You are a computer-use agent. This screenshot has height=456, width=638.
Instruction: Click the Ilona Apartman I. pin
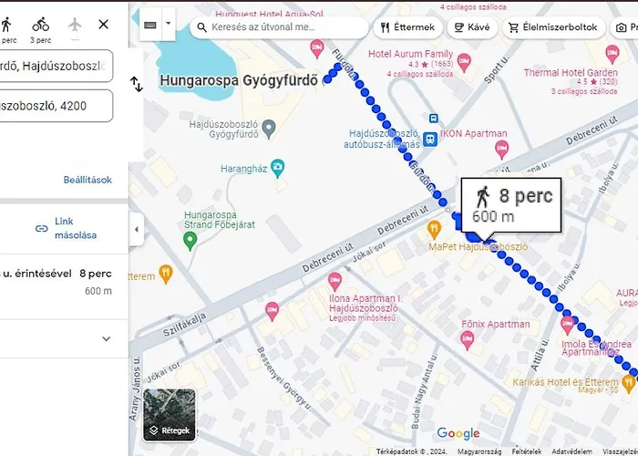[x=334, y=282]
